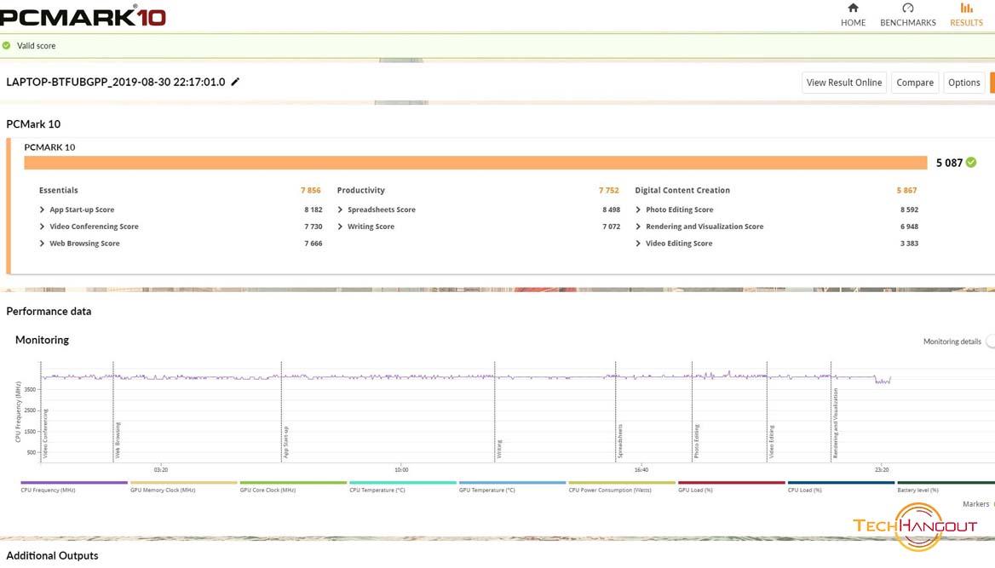This screenshot has width=995, height=568.
Task: Toggle GPU Temperature legend series
Action: [512, 486]
